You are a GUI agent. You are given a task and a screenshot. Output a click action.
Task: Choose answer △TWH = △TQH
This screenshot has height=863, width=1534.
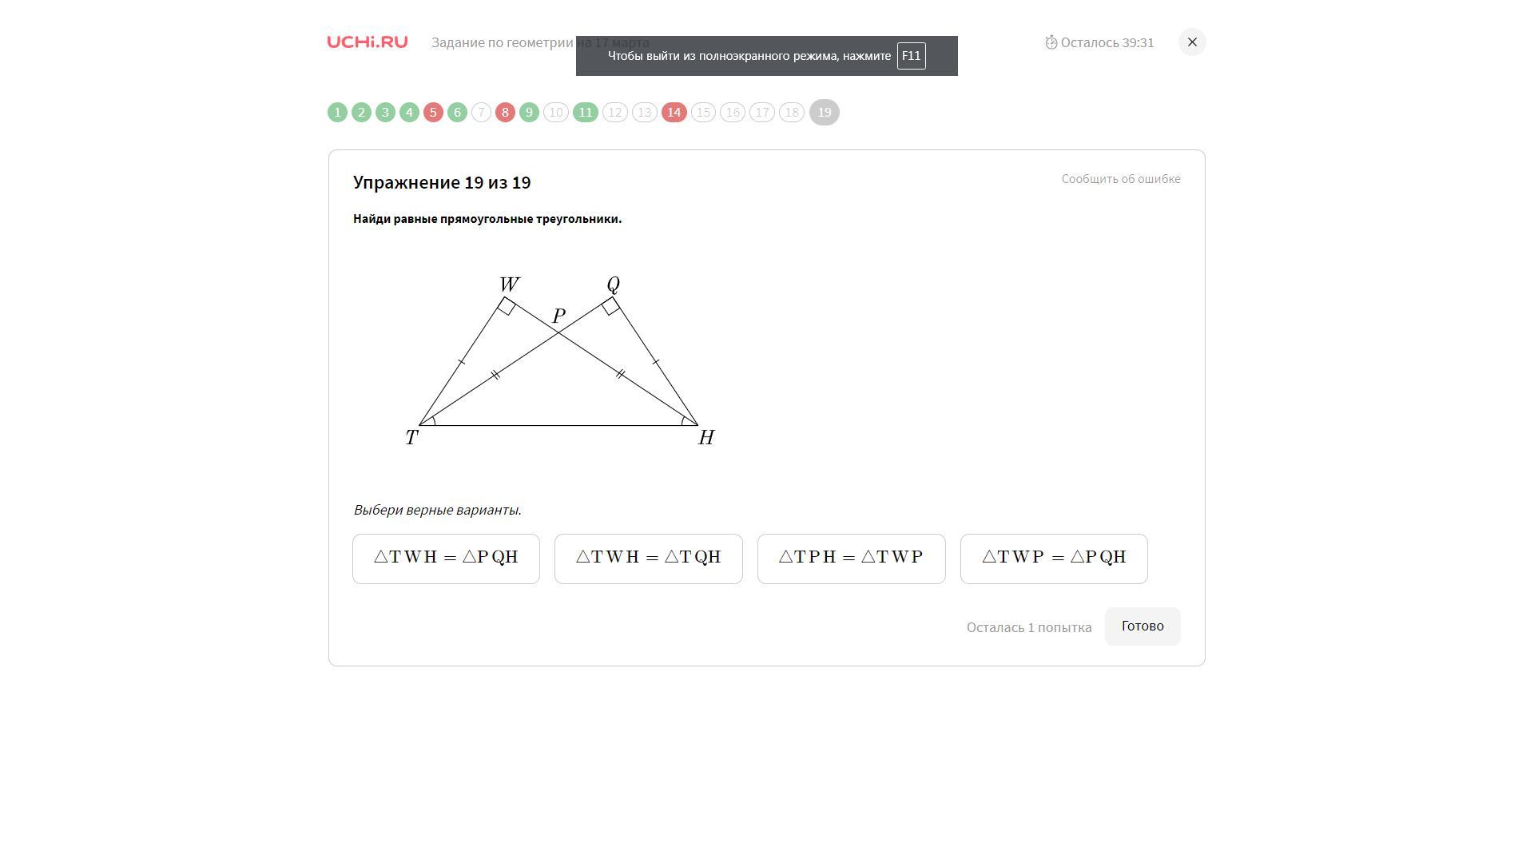tap(649, 559)
